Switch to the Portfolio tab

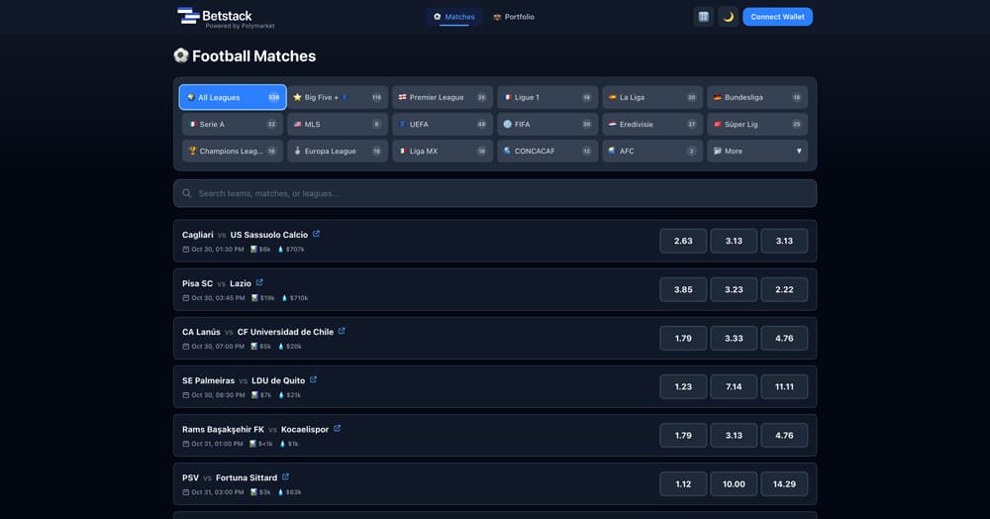(514, 17)
